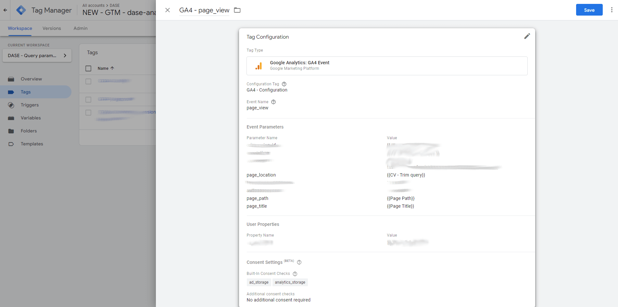Open help for Event Name
The width and height of the screenshot is (618, 307).
[x=273, y=102]
